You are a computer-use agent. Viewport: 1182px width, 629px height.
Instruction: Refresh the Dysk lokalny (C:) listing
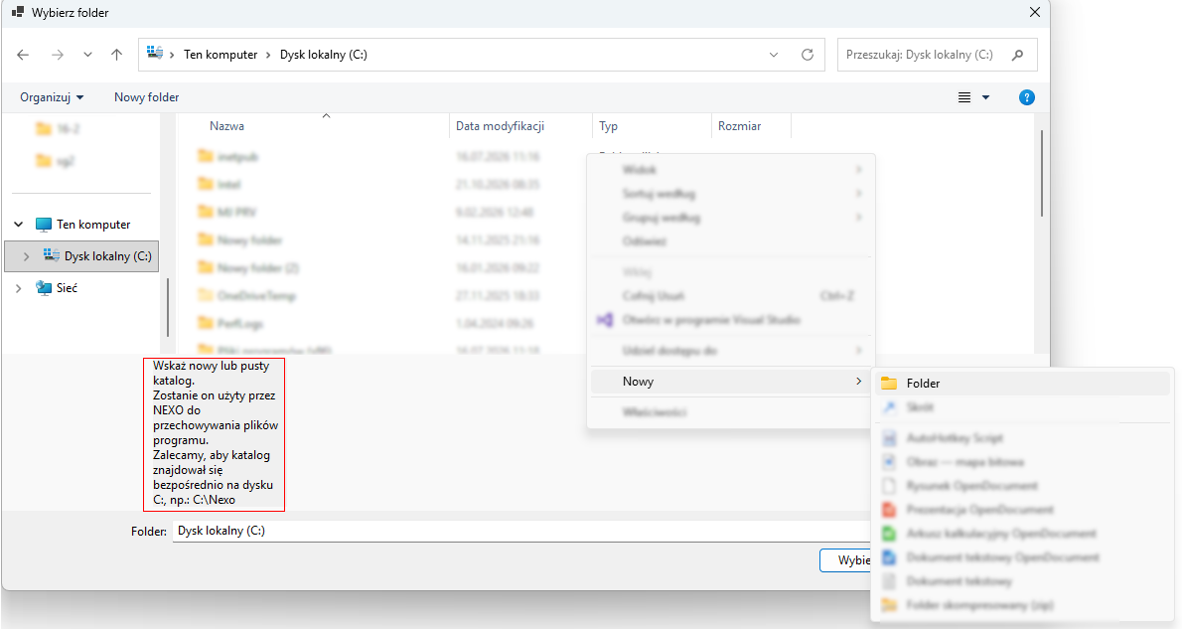pos(808,55)
